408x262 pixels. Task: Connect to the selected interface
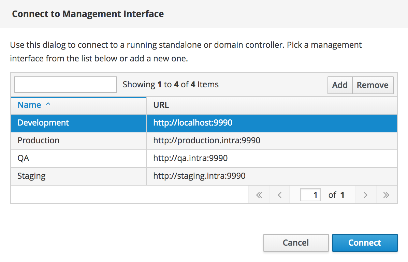coord(365,243)
